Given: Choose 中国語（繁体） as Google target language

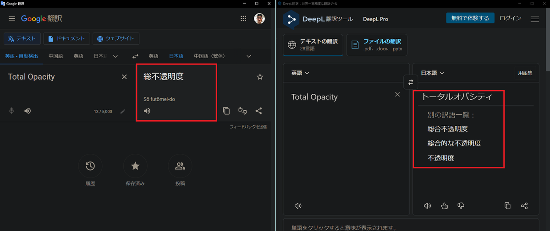Looking at the screenshot, I should pos(209,56).
